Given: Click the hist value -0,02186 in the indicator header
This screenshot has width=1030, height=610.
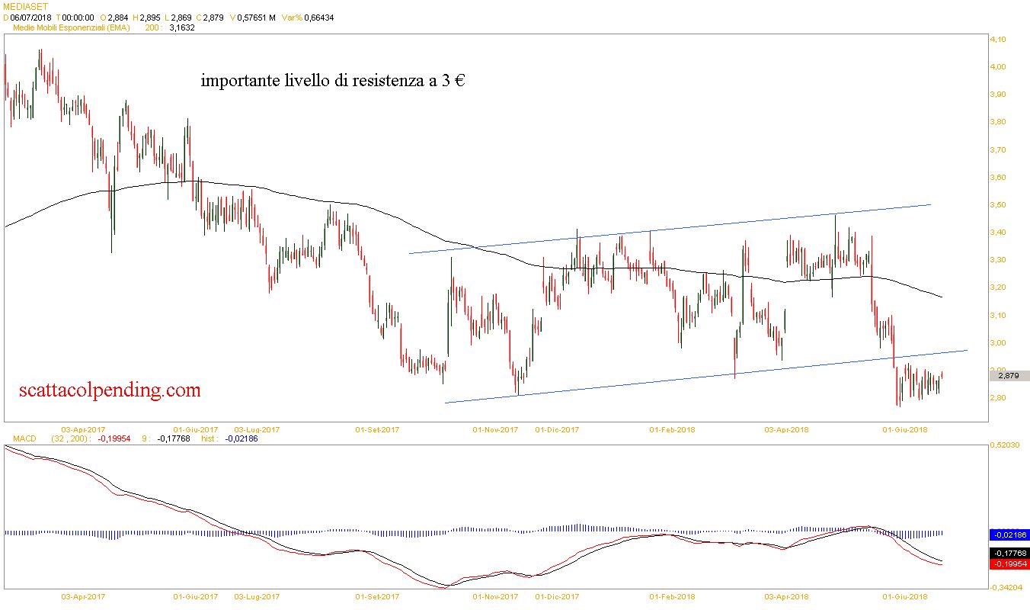Looking at the screenshot, I should coord(242,439).
